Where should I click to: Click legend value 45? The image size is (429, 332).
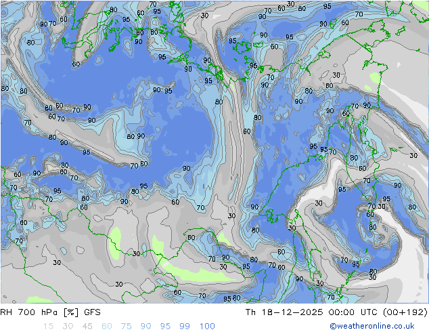(x=87, y=327)
